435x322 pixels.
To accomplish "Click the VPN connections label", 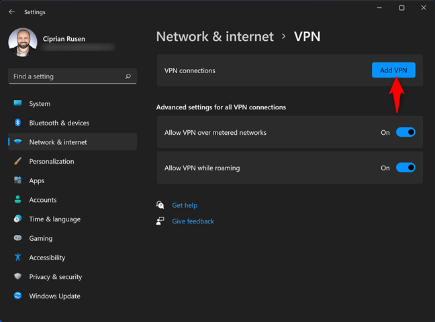I will pos(190,70).
